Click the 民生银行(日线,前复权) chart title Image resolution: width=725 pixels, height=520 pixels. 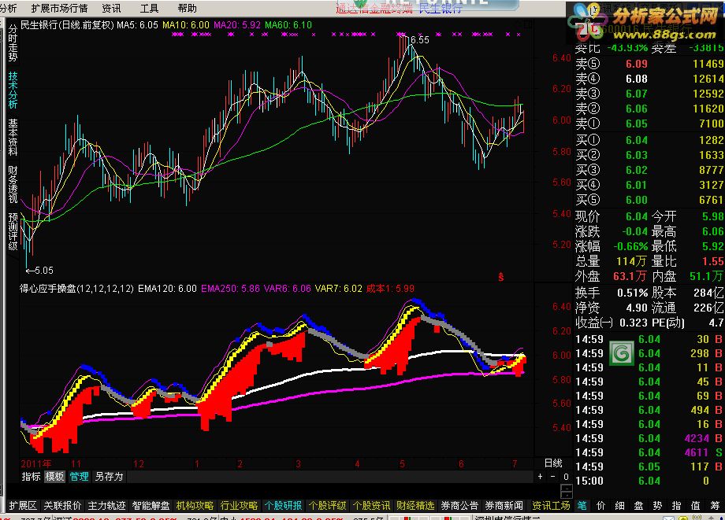67,25
